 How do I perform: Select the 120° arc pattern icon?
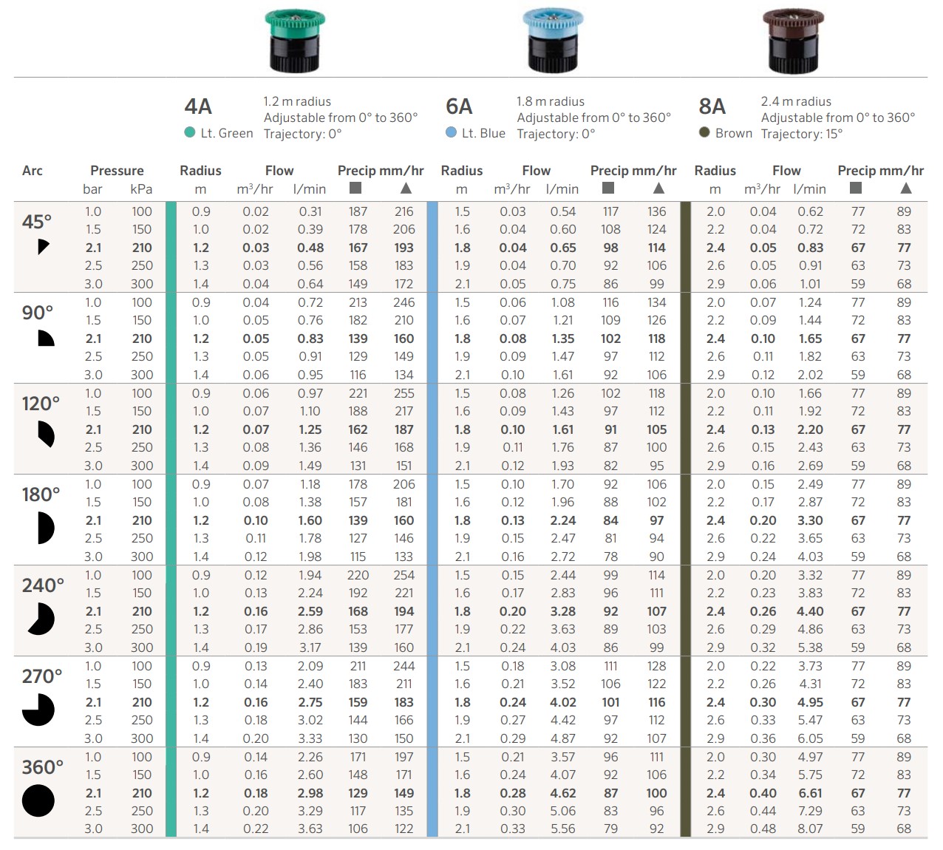point(46,434)
